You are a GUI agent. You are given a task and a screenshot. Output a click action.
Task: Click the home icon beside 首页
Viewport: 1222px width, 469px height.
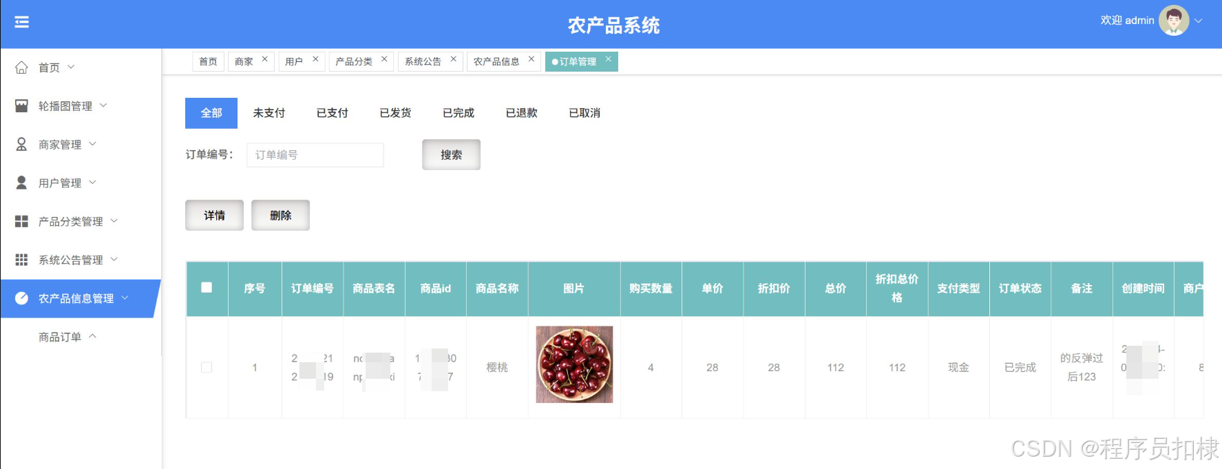[21, 67]
